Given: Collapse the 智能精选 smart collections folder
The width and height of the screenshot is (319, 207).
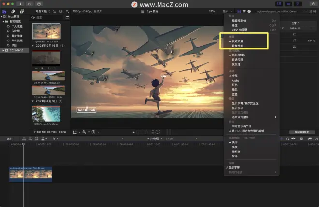Looking at the screenshot, I should click(3, 21).
